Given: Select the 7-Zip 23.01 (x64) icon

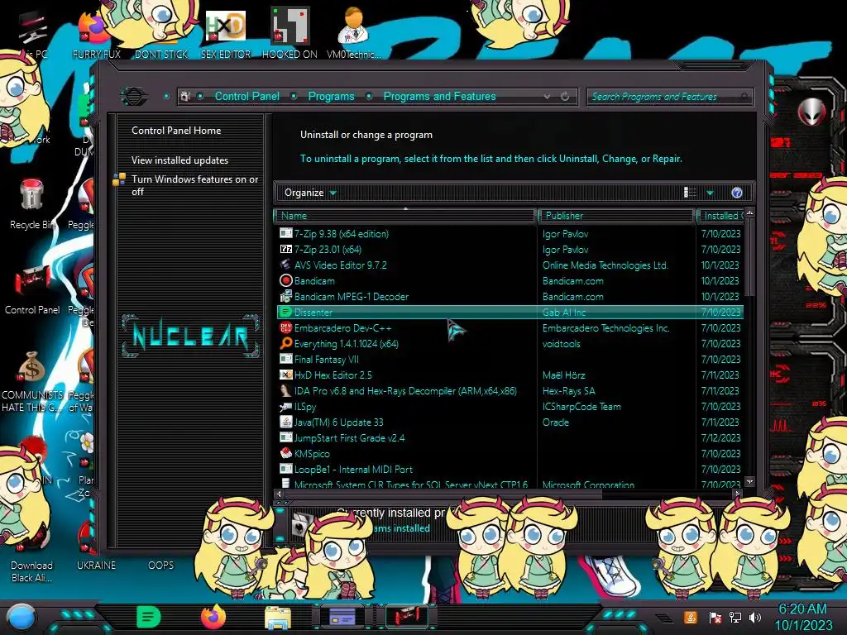Looking at the screenshot, I should (x=285, y=249).
